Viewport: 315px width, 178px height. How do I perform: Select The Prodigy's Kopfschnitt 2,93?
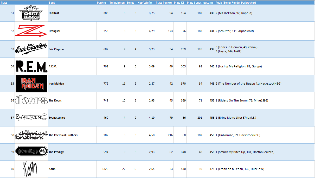pos(152,152)
